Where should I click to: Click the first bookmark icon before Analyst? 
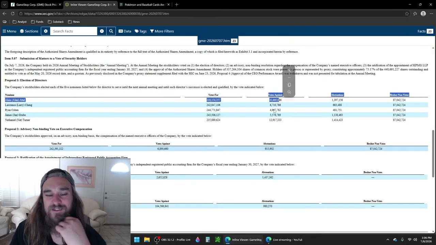coord(4,22)
